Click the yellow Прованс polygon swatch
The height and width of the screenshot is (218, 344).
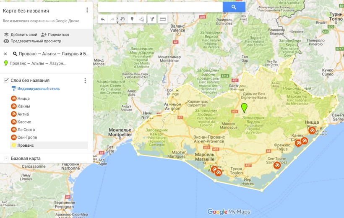14,145
